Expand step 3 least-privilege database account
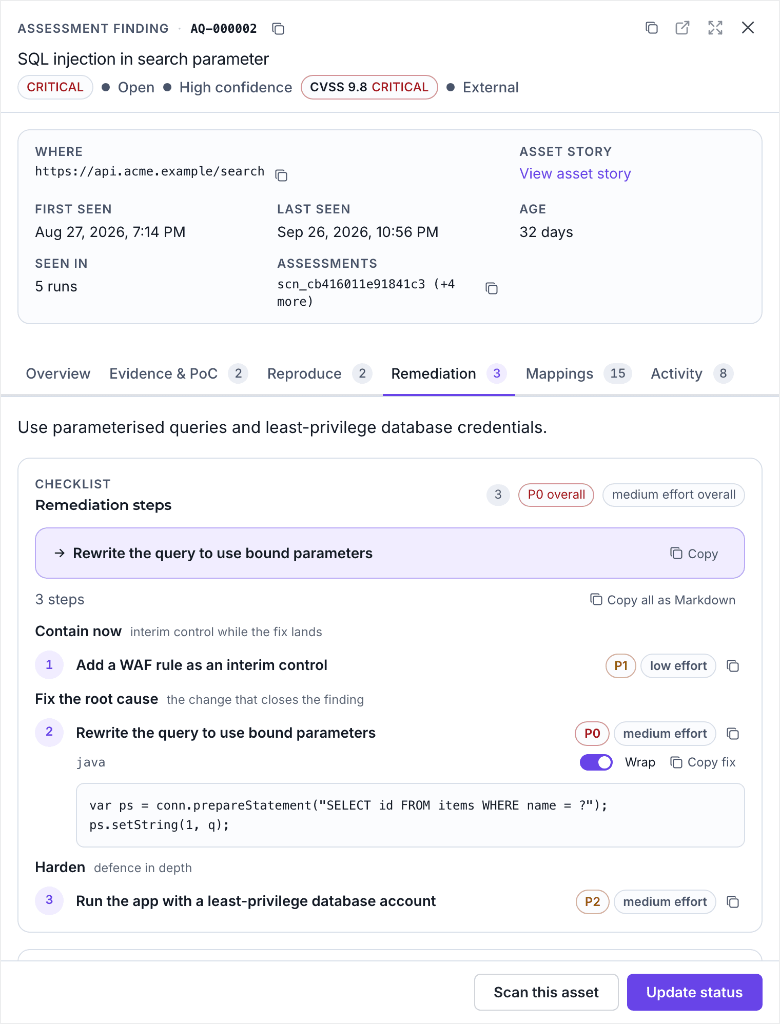780x1024 pixels. coord(256,901)
